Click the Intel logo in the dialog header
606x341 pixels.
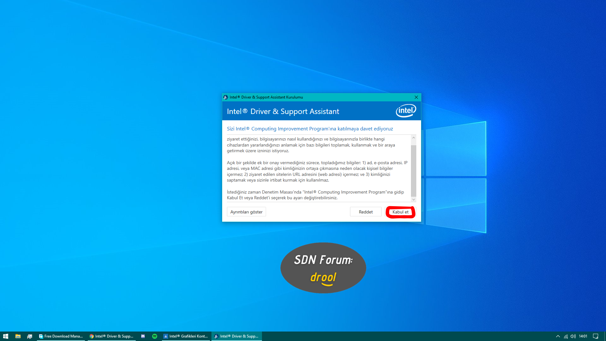coord(406,111)
